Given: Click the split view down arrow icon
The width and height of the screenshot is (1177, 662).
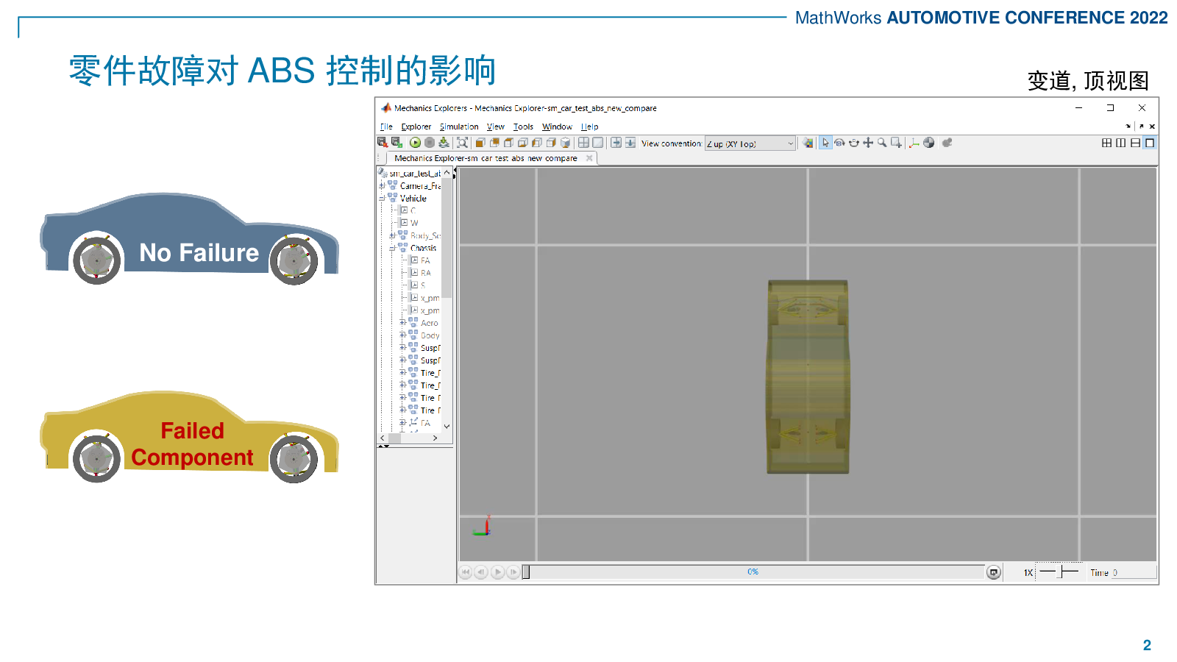Looking at the screenshot, I should pyautogui.click(x=630, y=143).
